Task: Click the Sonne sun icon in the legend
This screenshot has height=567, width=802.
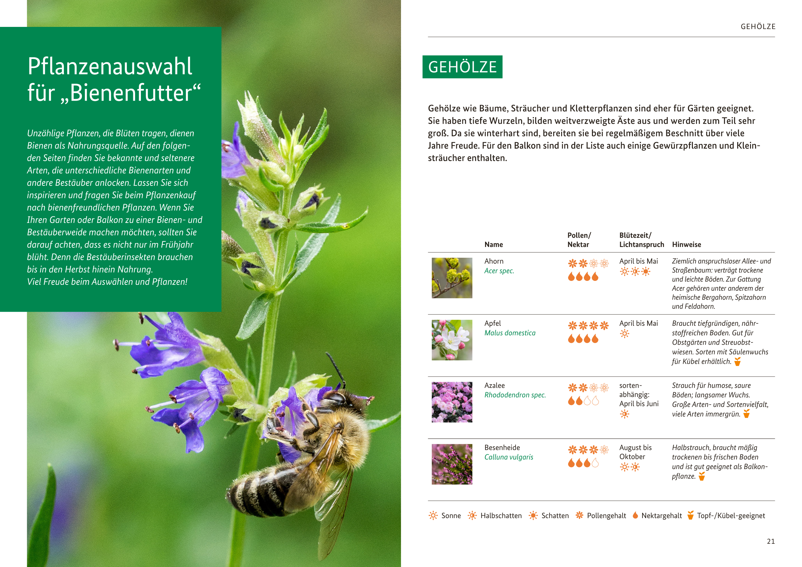Action: [x=433, y=516]
